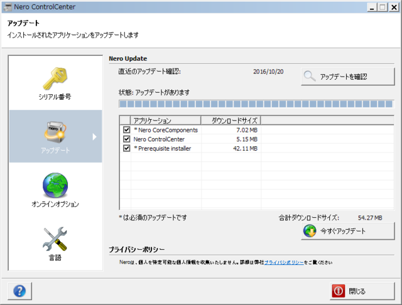Click the アップデートを確認 button
The width and height of the screenshot is (402, 305).
coord(348,77)
